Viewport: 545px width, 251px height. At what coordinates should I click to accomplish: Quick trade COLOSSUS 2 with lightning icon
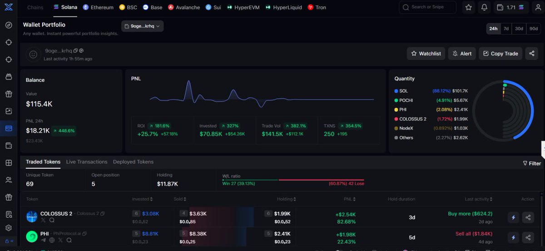coord(513,217)
